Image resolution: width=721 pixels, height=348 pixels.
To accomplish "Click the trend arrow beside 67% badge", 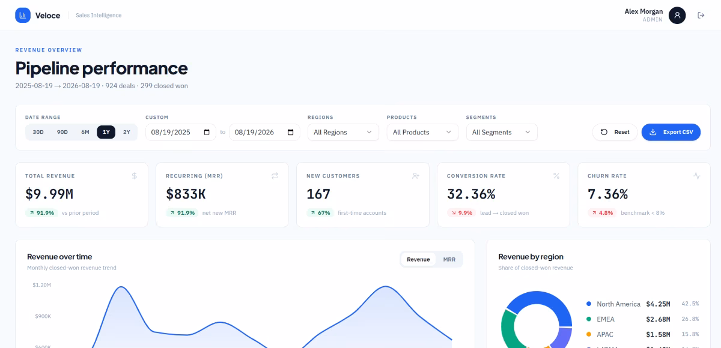I will point(312,213).
